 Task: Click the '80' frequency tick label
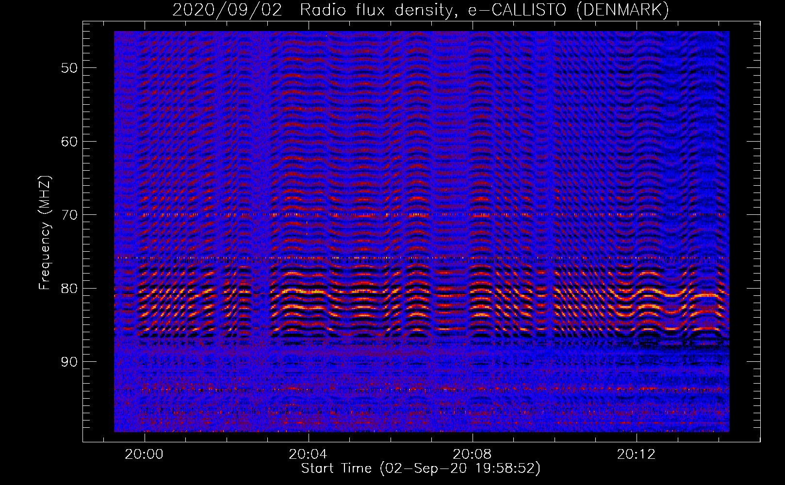pos(69,289)
